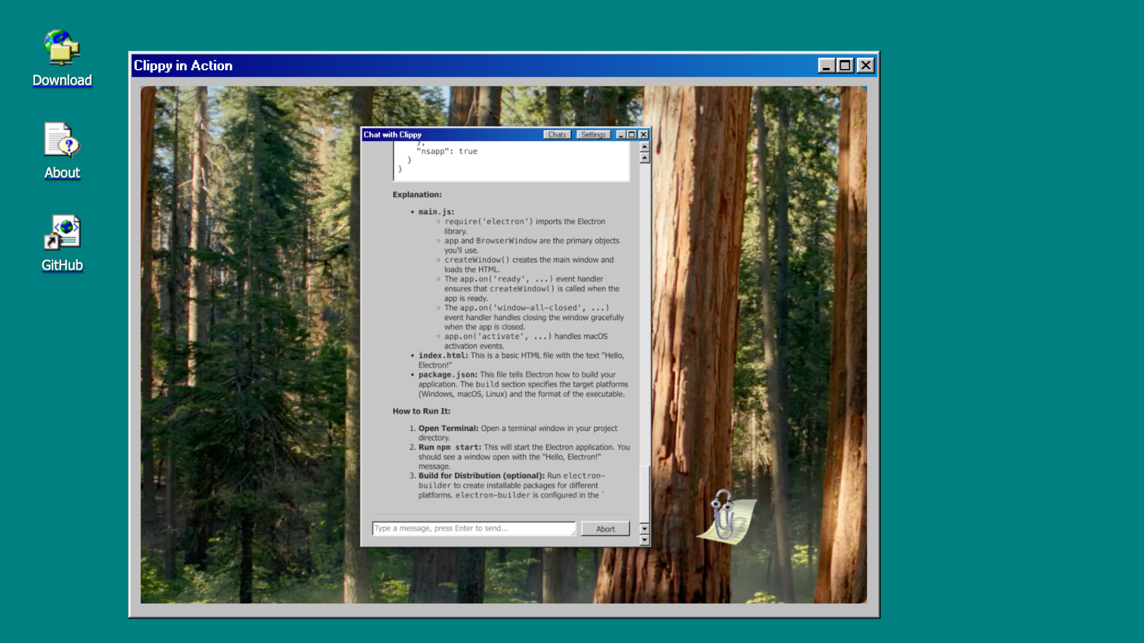The image size is (1144, 643).
Task: Click the Abort button to stop Clippy's response
Action: 605,528
